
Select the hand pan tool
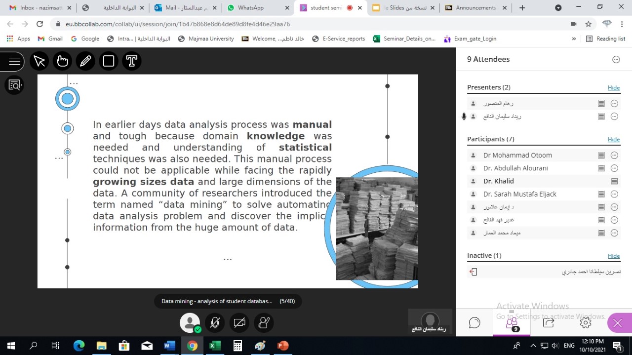[62, 61]
